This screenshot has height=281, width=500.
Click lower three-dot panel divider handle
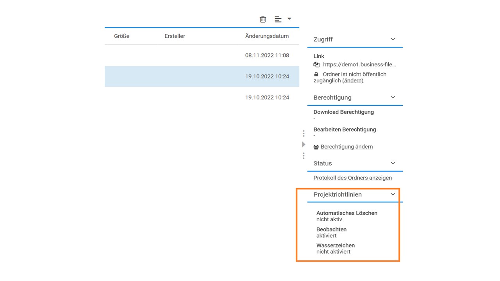[x=304, y=156]
